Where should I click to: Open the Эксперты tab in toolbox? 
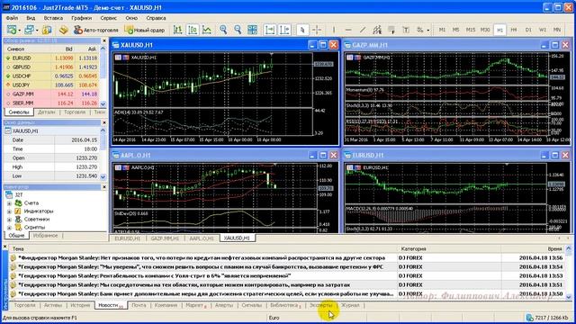[321, 305]
